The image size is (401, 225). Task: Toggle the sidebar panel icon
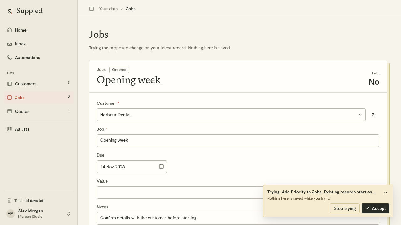pyautogui.click(x=91, y=9)
